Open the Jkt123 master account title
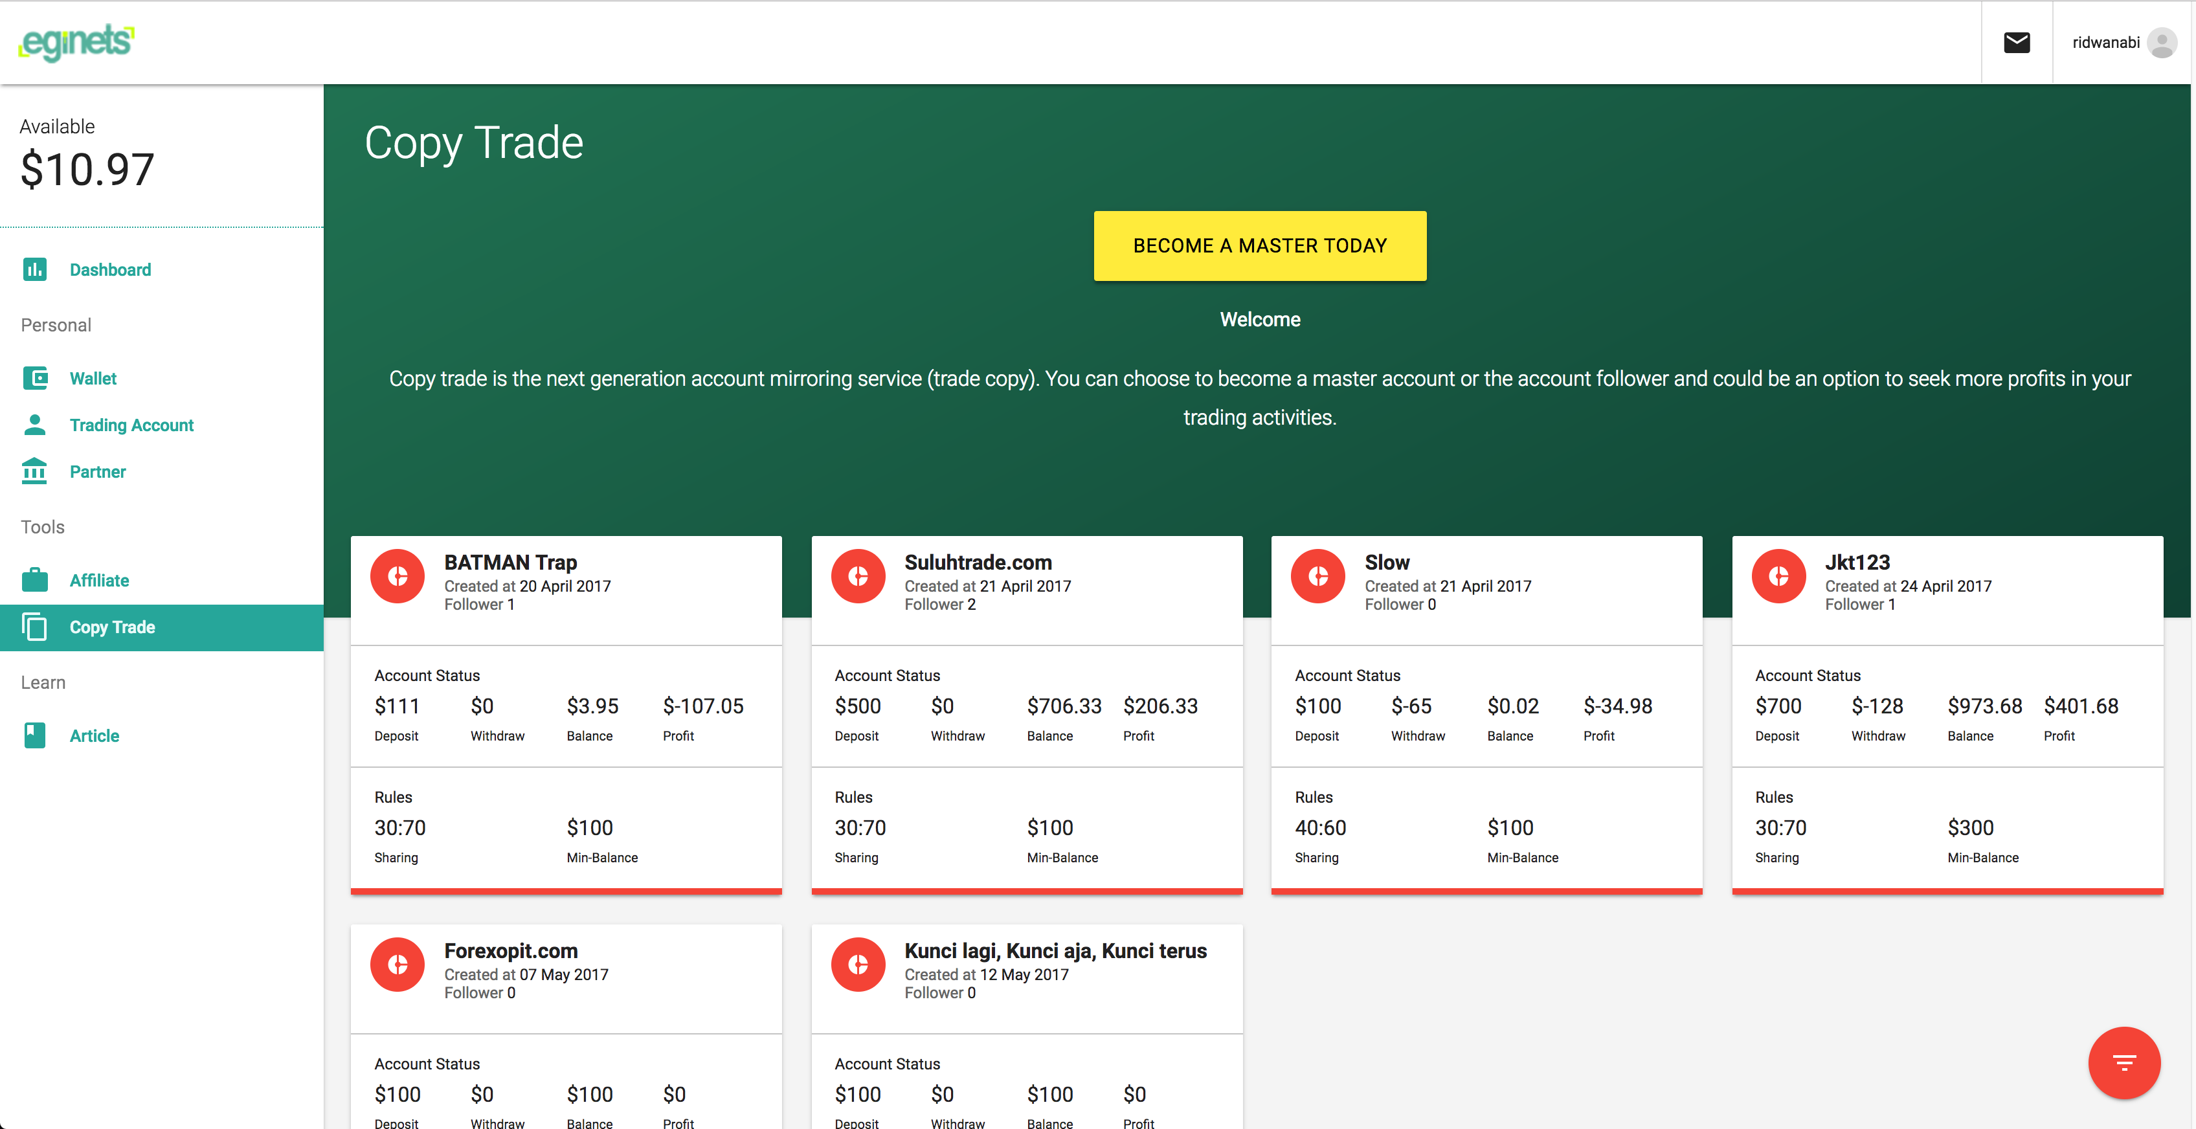 point(1857,562)
